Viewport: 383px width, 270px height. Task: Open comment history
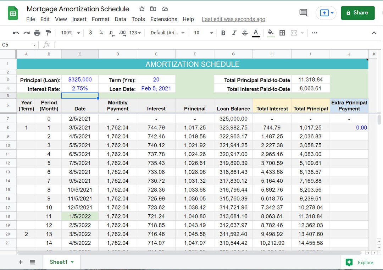coord(303,12)
